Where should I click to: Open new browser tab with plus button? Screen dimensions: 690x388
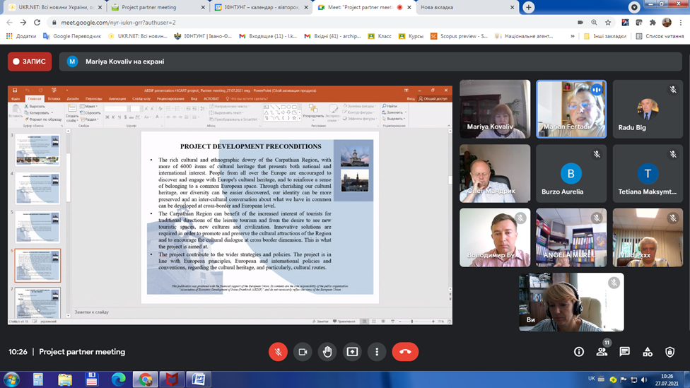tap(528, 7)
